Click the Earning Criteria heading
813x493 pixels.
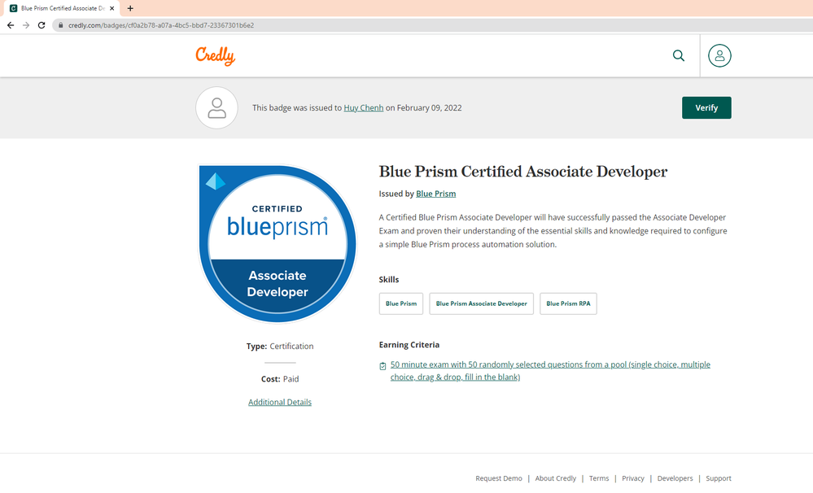409,345
